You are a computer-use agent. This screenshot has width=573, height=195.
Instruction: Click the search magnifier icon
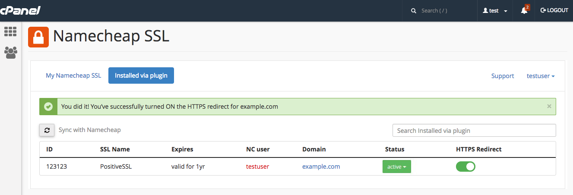point(414,11)
